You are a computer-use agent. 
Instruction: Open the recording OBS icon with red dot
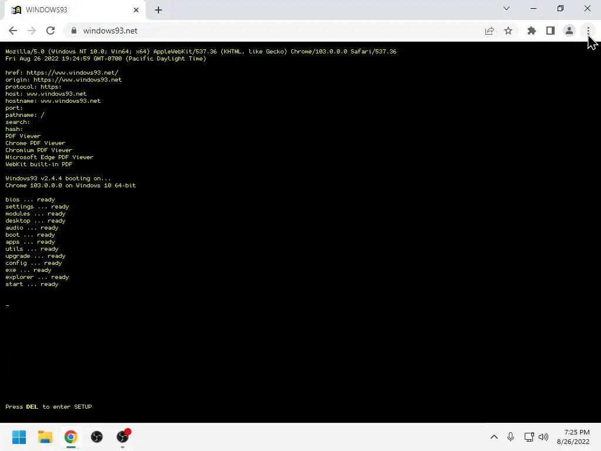[x=123, y=437]
